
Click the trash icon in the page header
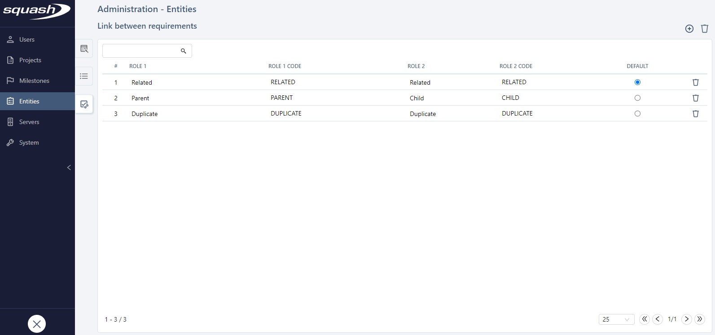[x=704, y=29]
